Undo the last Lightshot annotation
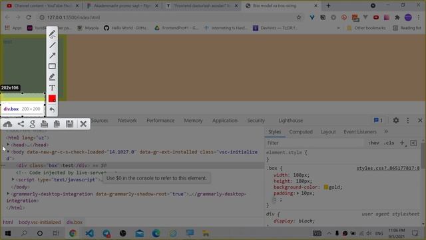This screenshot has height=240, width=426. pyautogui.click(x=52, y=109)
